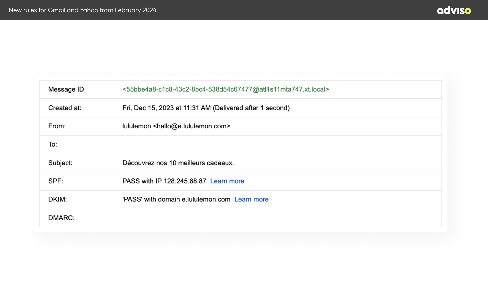This screenshot has height=288, width=488.
Task: Click the Created at date text
Action: pos(206,108)
